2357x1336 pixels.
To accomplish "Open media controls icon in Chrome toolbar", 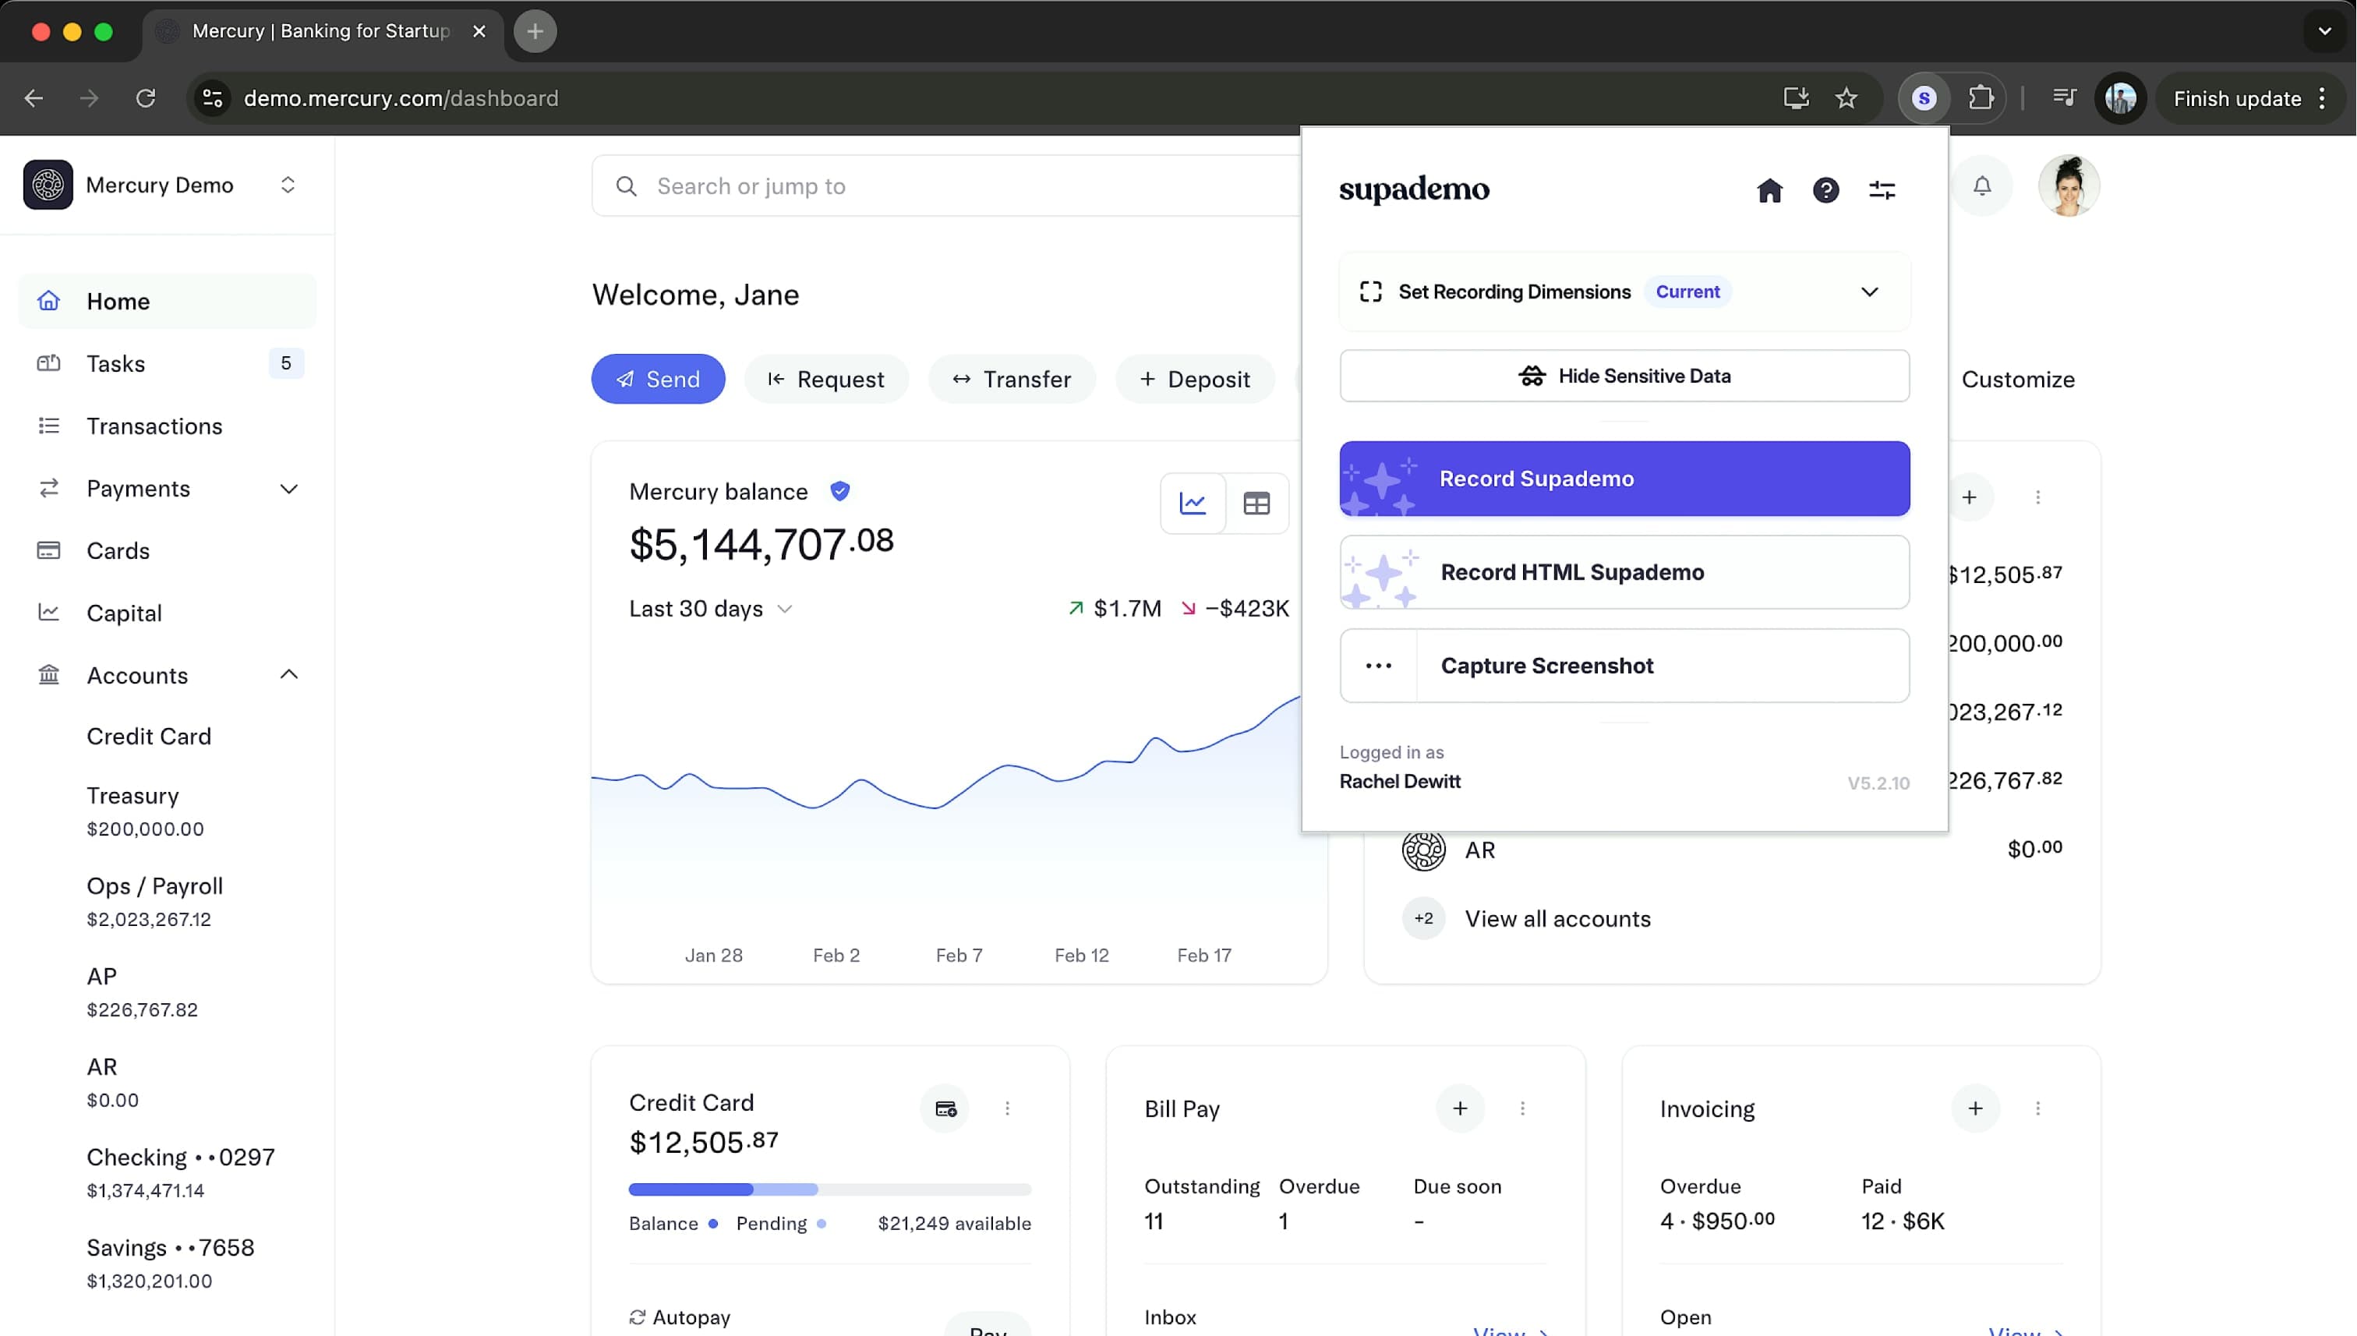I will 2065,98.
